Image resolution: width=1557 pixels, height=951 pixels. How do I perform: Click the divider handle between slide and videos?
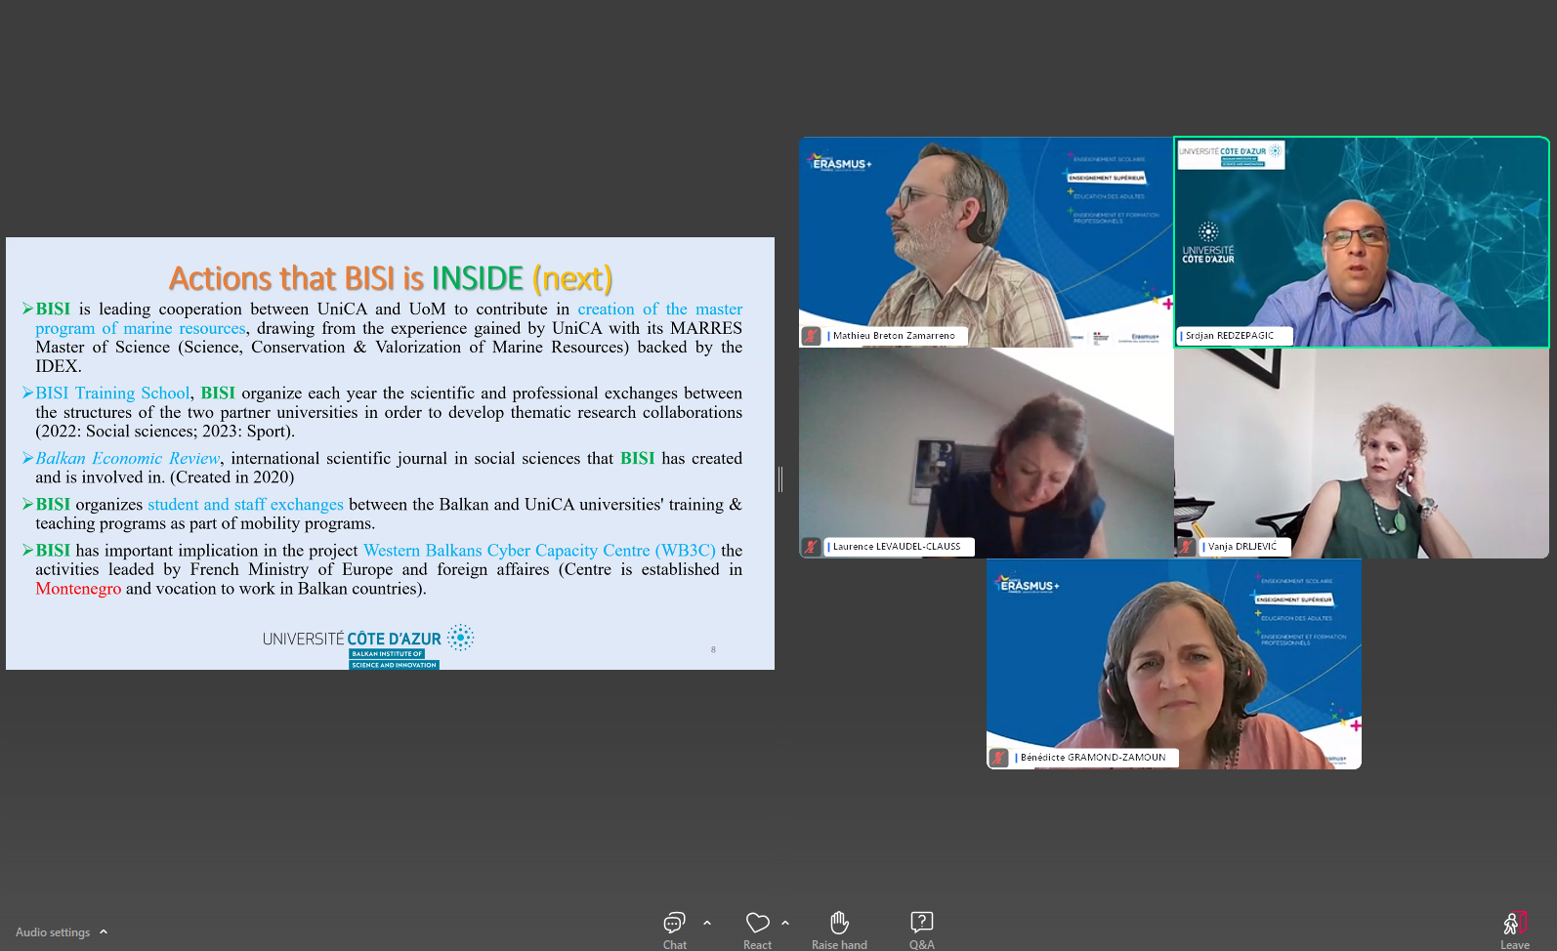point(780,478)
